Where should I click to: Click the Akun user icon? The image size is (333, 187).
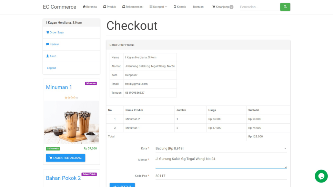48,56
